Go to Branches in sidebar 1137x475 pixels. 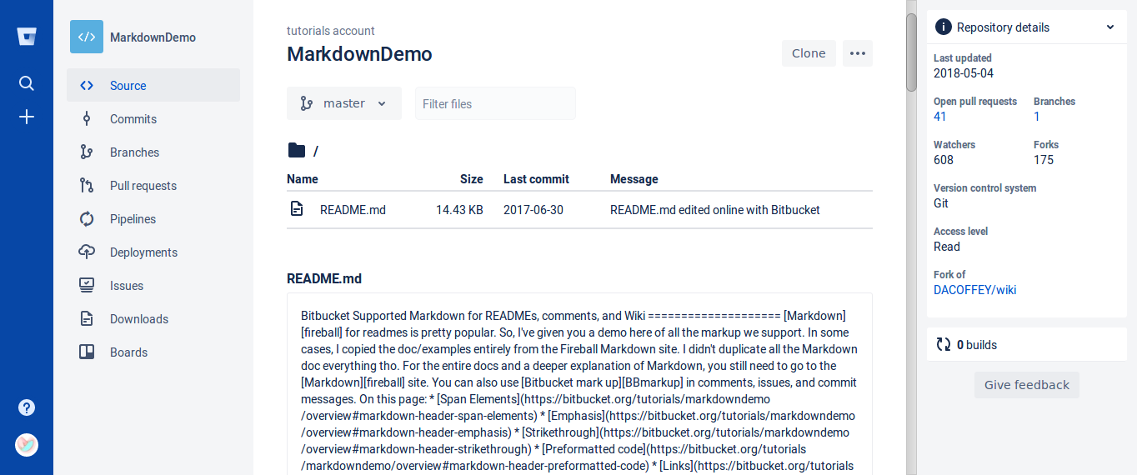(153, 152)
